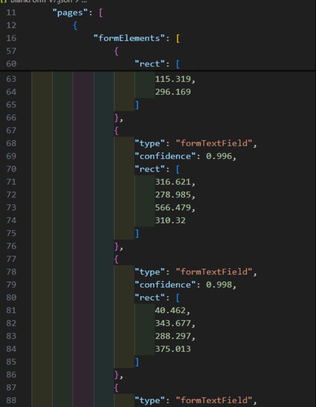Screen dimensions: 316x407
Task: Click the "rect" key on line 80
Action: 149,297
